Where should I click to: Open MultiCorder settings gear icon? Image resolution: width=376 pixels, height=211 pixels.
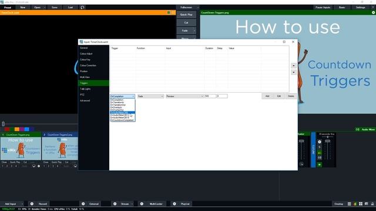(142, 204)
